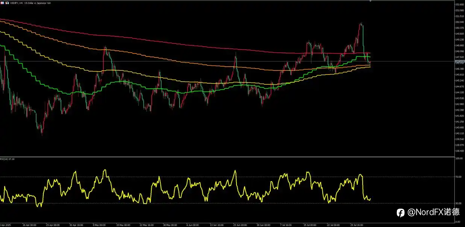465x227 pixels.
Task: Click the 138.970 price scale label
Action: click(459, 145)
